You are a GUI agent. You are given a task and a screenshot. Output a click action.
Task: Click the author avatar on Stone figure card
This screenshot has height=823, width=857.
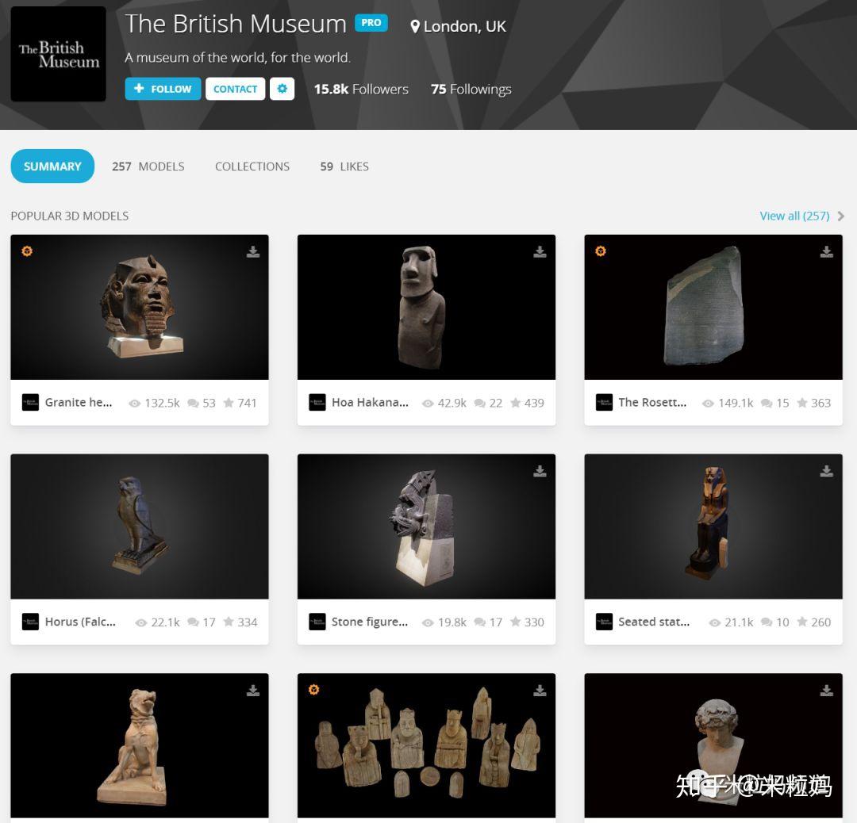[x=317, y=622]
